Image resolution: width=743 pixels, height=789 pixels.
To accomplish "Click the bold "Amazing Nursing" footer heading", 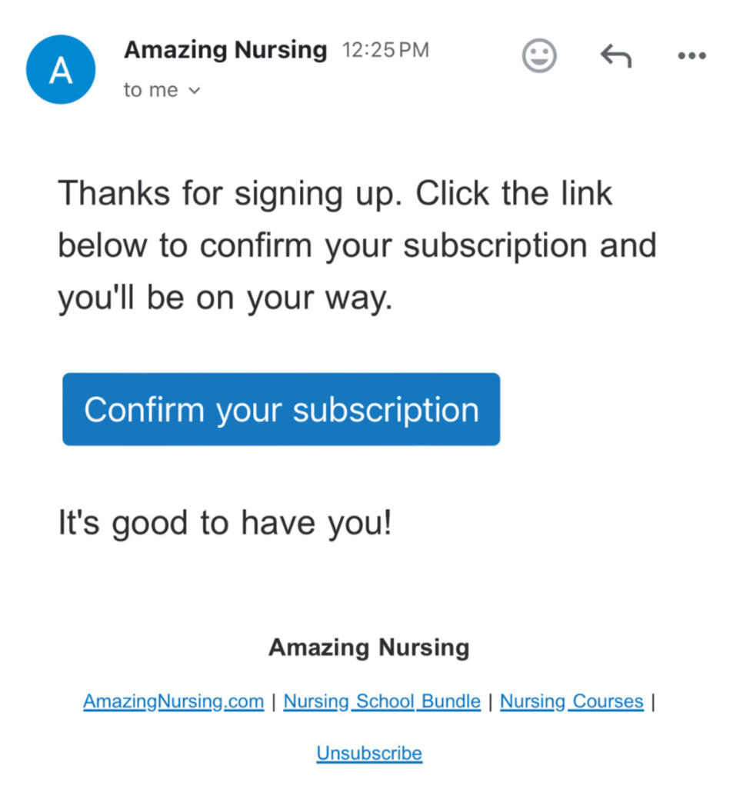I will click(368, 648).
